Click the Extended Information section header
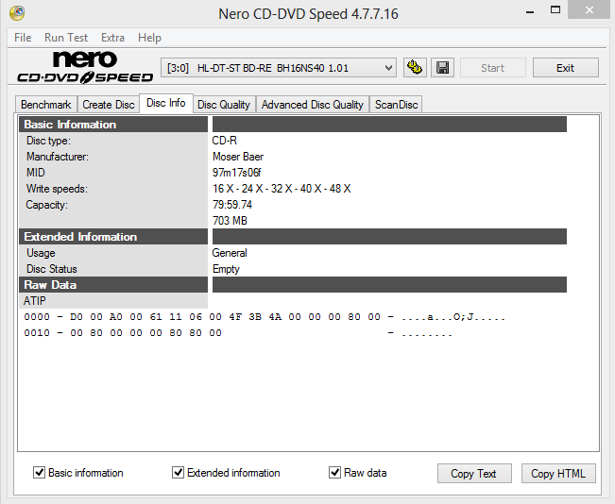The image size is (615, 504). pyautogui.click(x=113, y=236)
